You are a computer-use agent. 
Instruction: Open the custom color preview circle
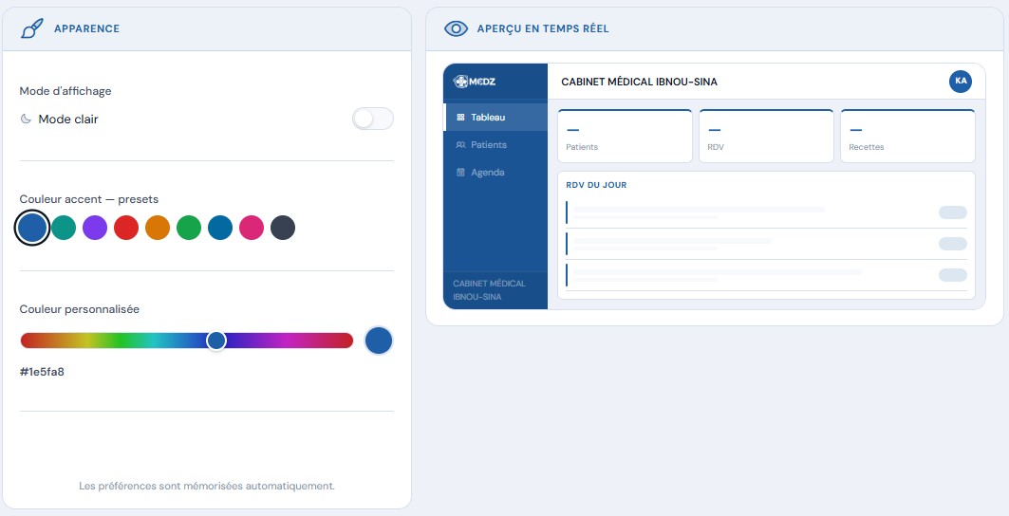379,341
